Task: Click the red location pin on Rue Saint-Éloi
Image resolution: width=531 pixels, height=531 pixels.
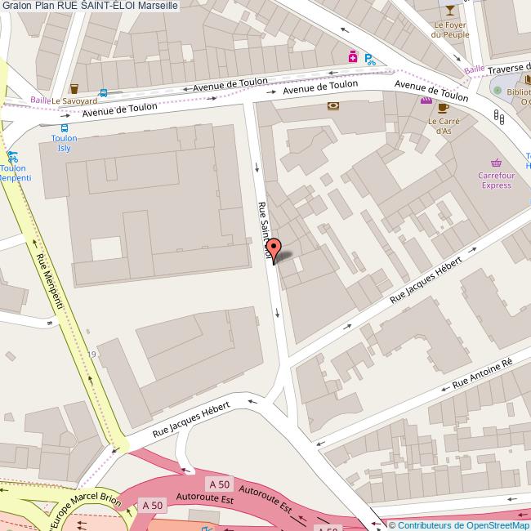Action: 274,251
